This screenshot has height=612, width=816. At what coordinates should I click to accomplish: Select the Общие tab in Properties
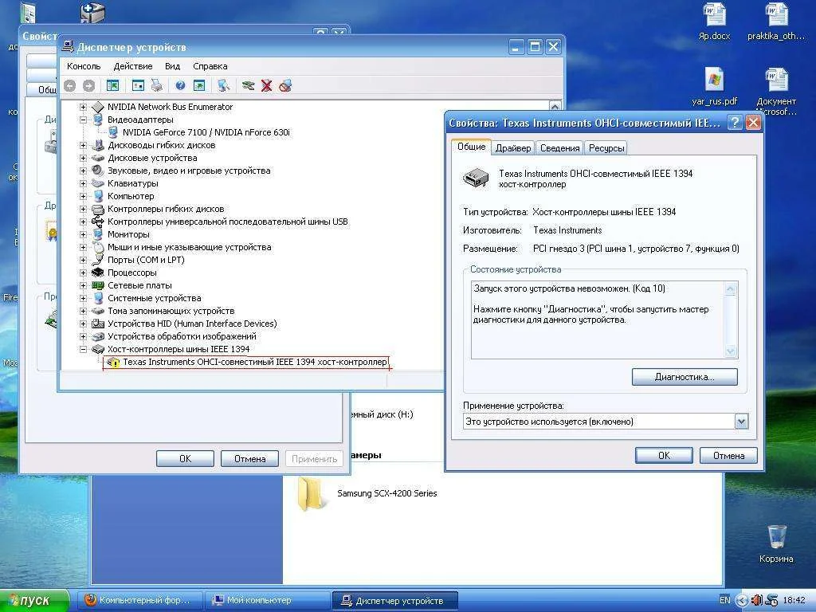click(x=472, y=147)
